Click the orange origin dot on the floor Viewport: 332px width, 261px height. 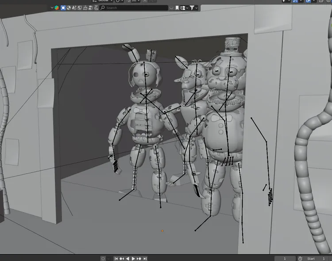coord(162,231)
